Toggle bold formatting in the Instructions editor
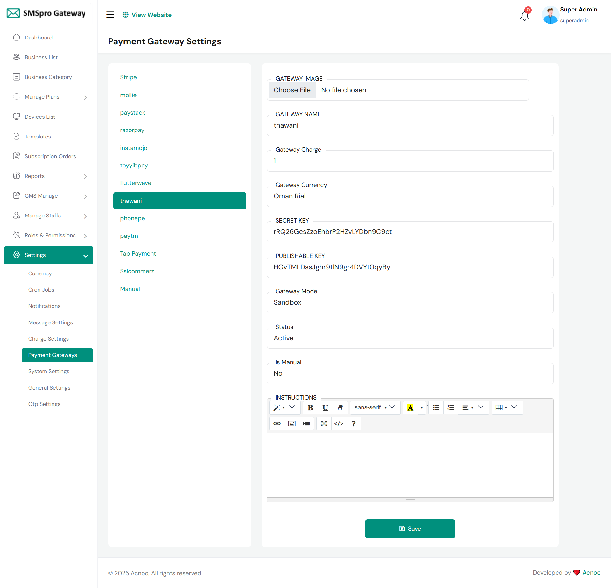 point(310,408)
